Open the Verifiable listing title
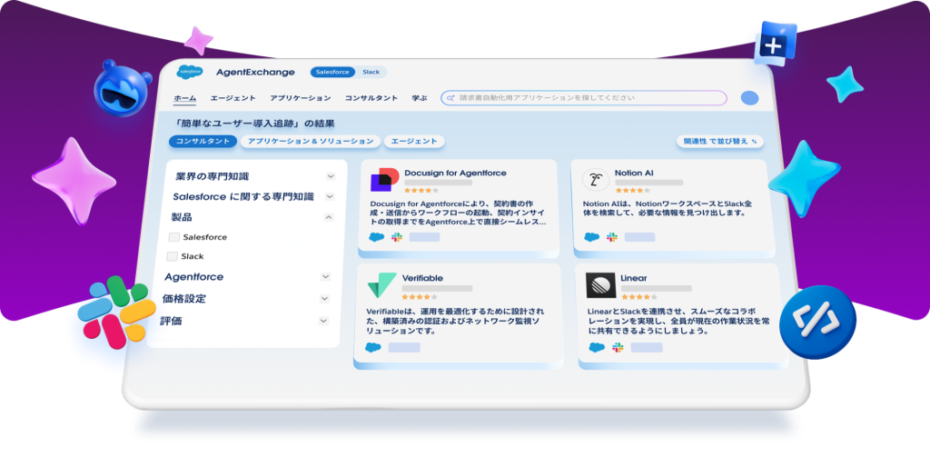 coord(422,278)
